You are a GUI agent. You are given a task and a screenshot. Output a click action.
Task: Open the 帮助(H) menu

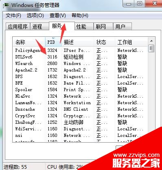point(80,16)
